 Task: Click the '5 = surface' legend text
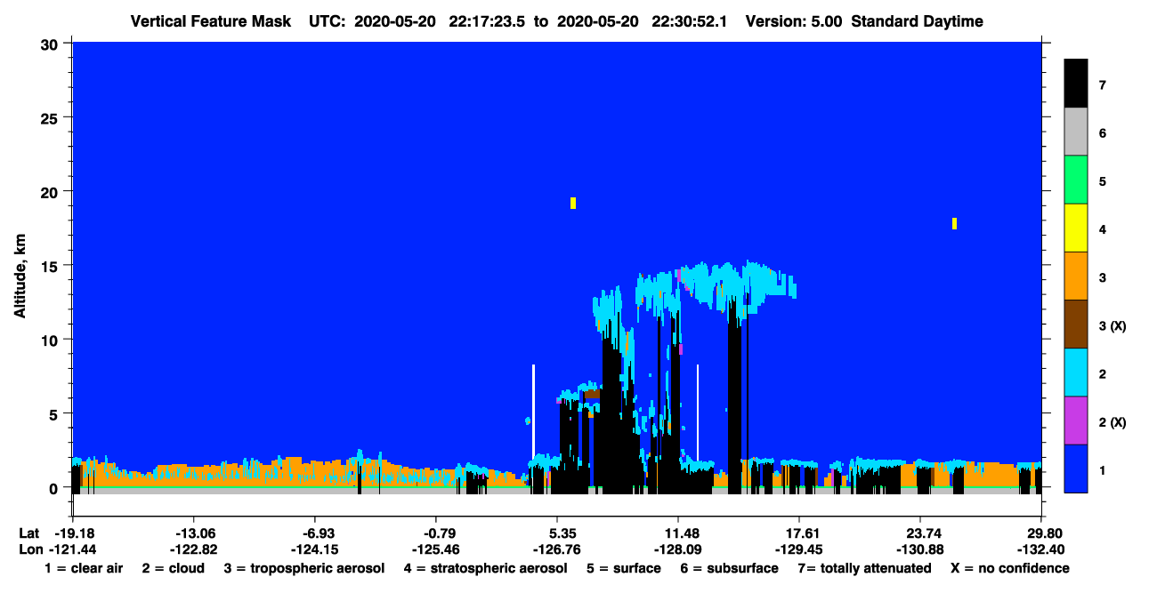(624, 568)
